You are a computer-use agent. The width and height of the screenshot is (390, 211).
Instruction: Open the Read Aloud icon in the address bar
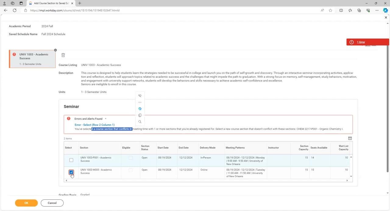[x=322, y=10]
